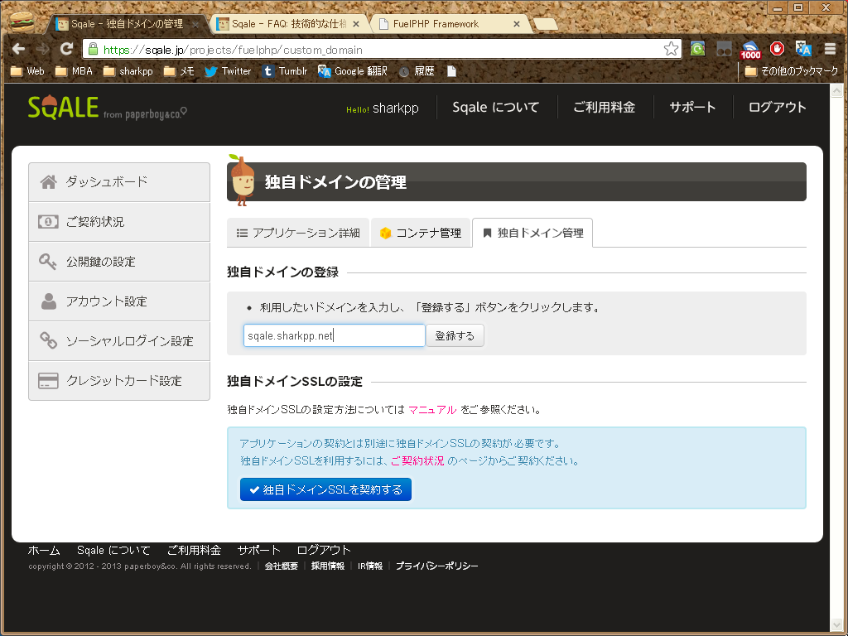Switch to アプリケーション詳細 tab
This screenshot has height=636, width=848.
click(298, 233)
